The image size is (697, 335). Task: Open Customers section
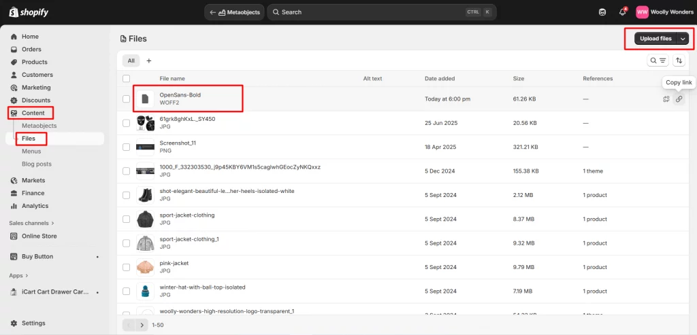(x=37, y=75)
